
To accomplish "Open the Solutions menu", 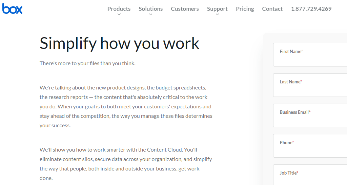I will pyautogui.click(x=151, y=9).
